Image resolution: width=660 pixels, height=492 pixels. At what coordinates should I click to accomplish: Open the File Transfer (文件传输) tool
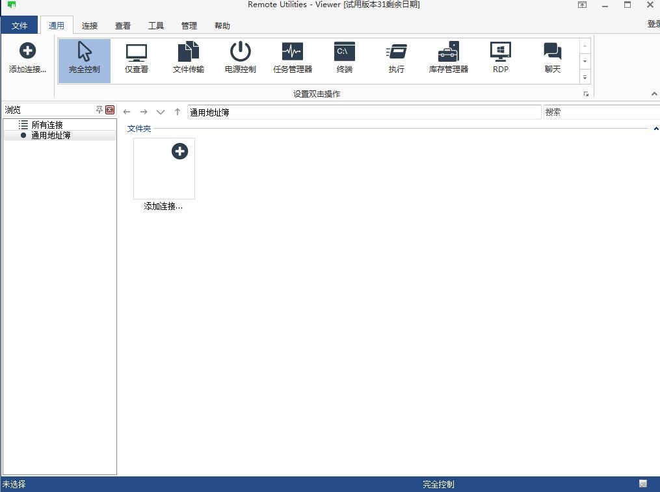tap(188, 58)
